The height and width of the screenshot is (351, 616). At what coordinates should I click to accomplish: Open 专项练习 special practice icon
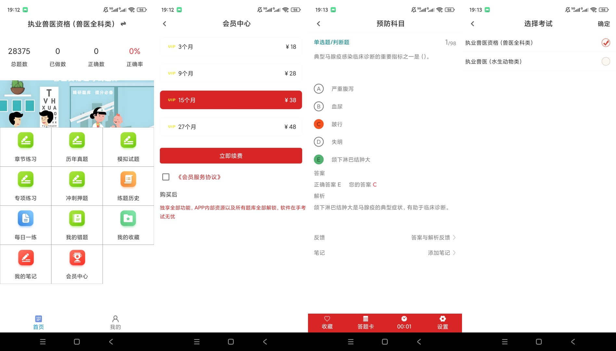click(26, 179)
